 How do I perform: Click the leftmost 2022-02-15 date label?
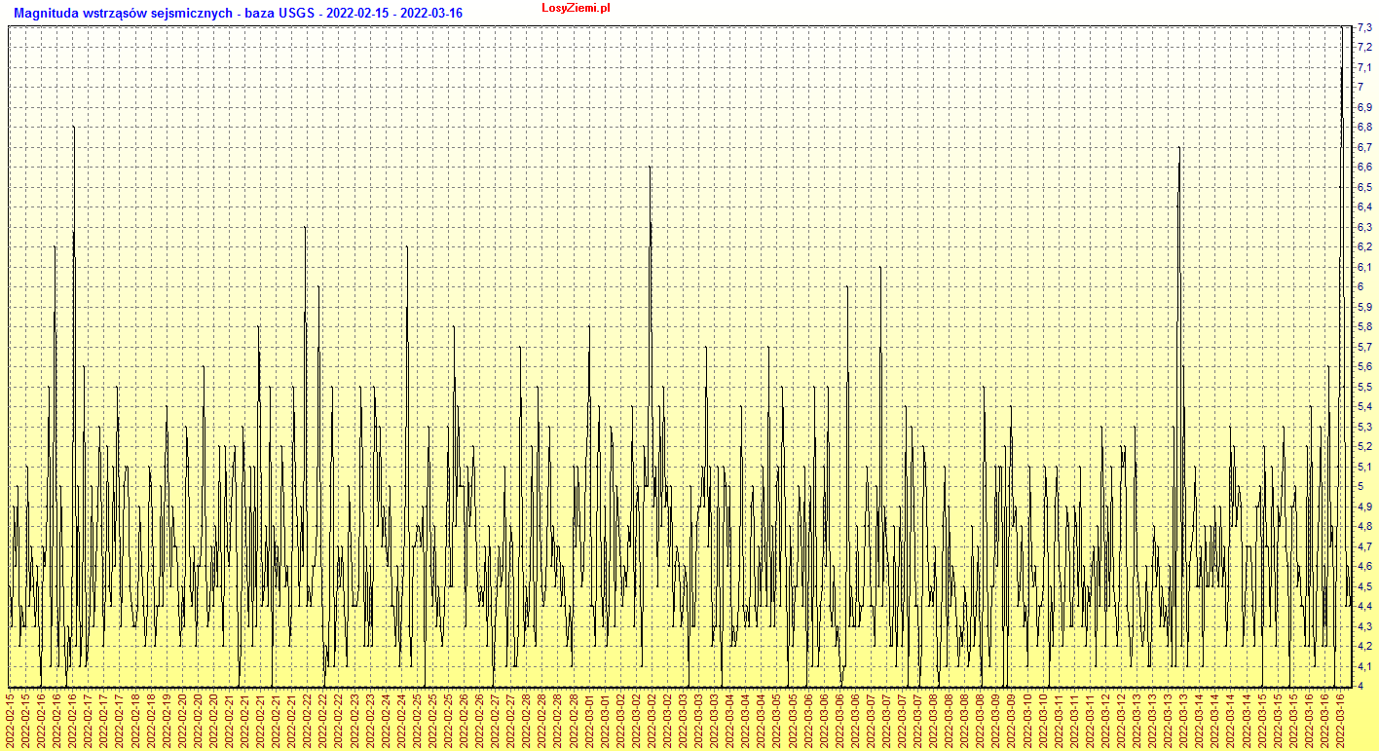point(11,720)
